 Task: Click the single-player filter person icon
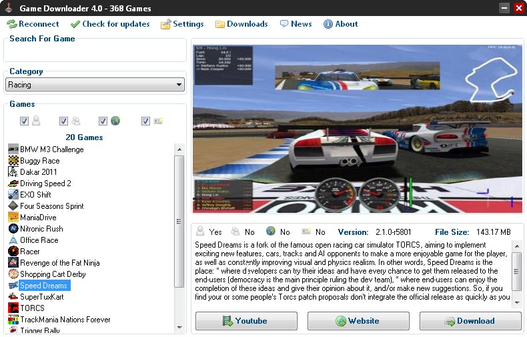[x=36, y=120]
